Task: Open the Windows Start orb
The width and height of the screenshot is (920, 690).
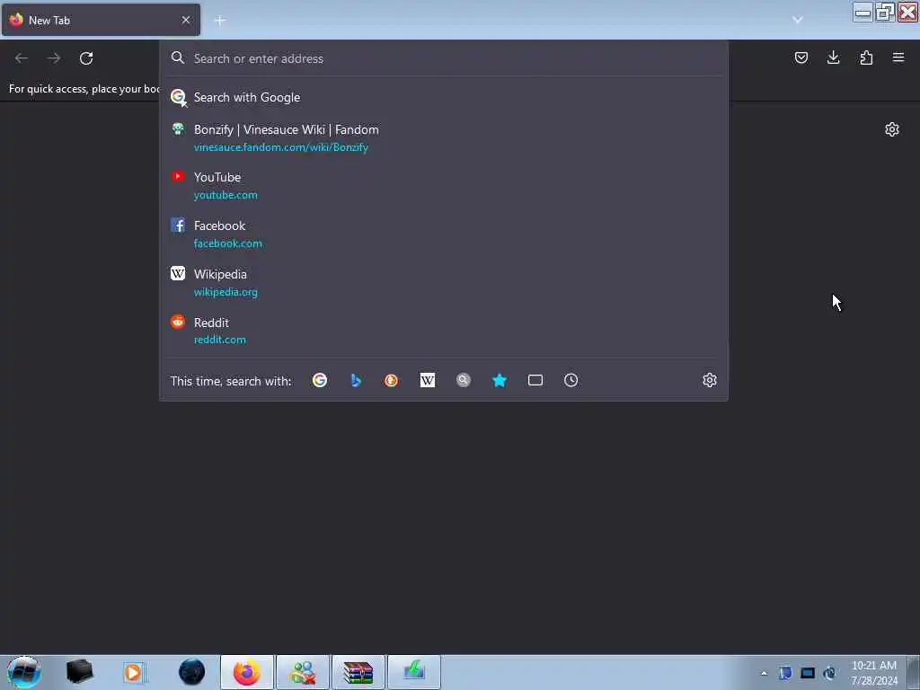Action: pyautogui.click(x=24, y=672)
